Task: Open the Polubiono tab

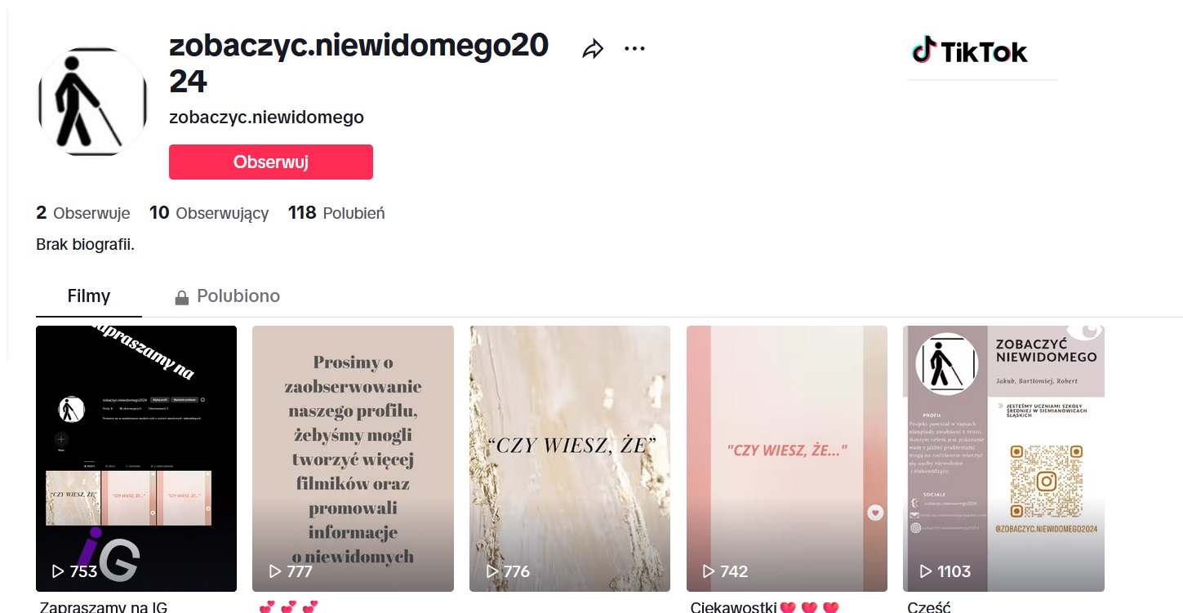Action: pos(228,296)
